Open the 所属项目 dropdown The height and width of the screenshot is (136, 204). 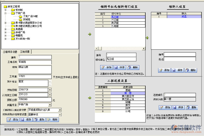(x=50, y=105)
